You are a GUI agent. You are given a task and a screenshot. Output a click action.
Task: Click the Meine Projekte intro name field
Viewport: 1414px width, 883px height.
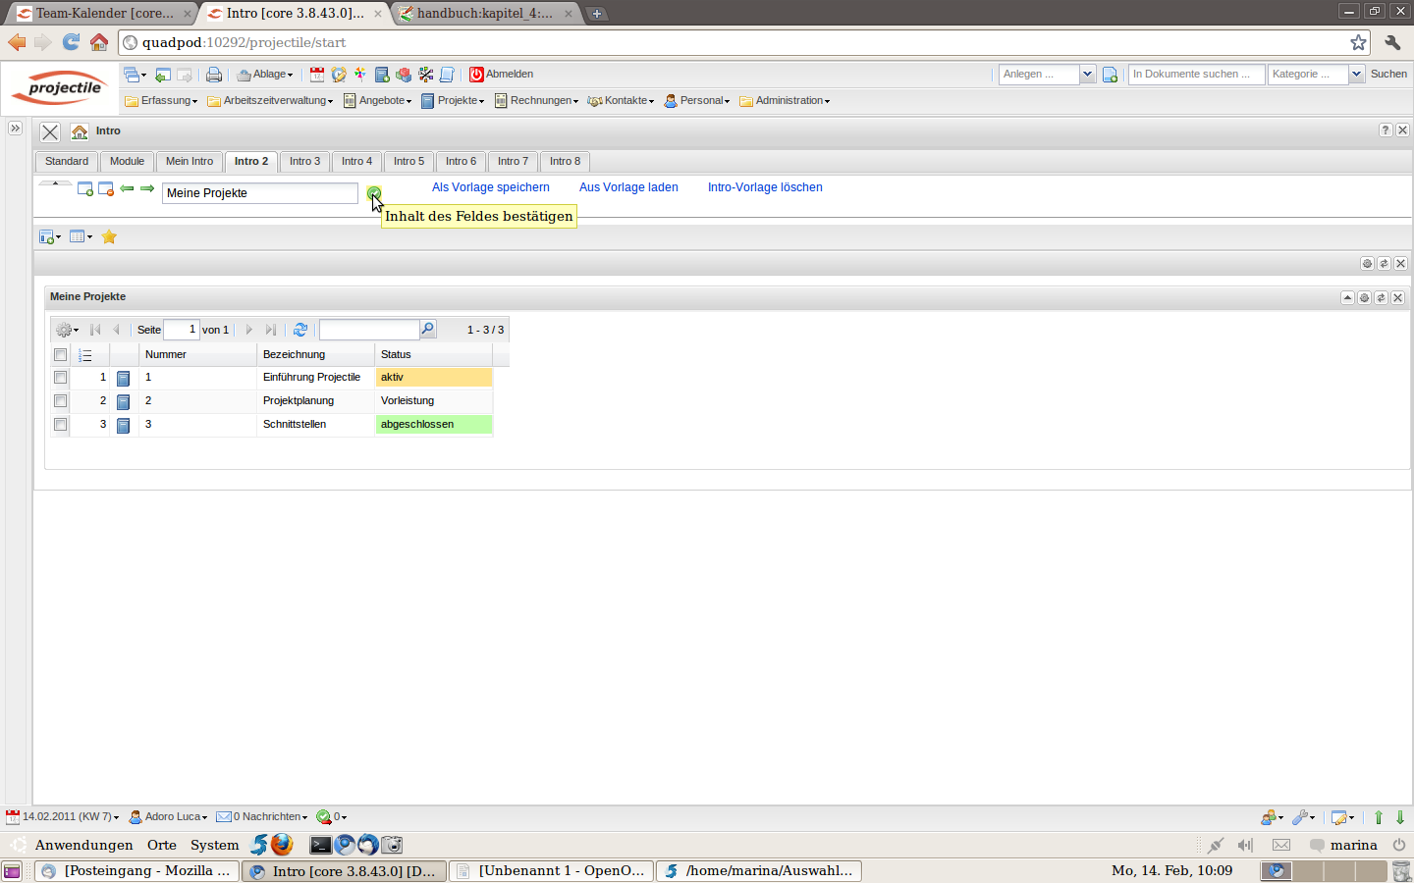(260, 193)
